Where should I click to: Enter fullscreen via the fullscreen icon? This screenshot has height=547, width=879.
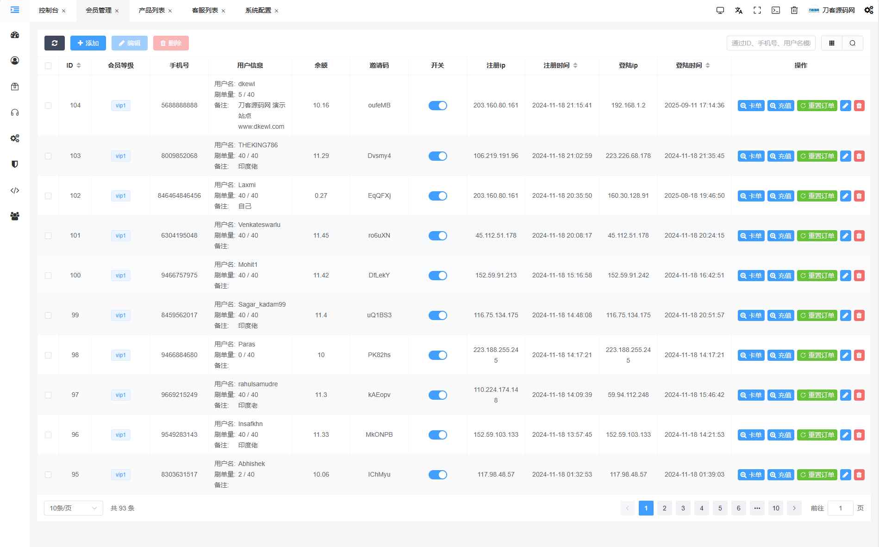tap(757, 10)
